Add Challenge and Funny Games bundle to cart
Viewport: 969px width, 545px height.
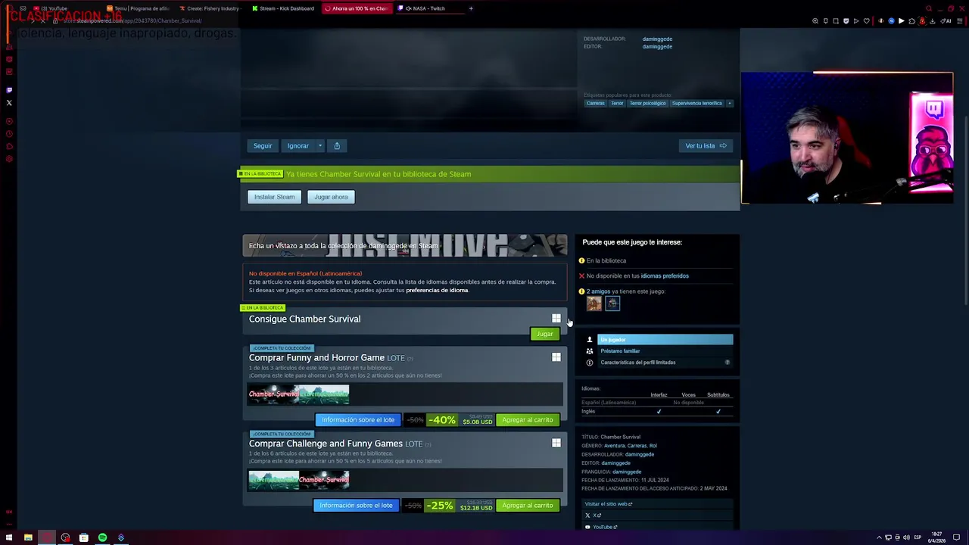(528, 505)
